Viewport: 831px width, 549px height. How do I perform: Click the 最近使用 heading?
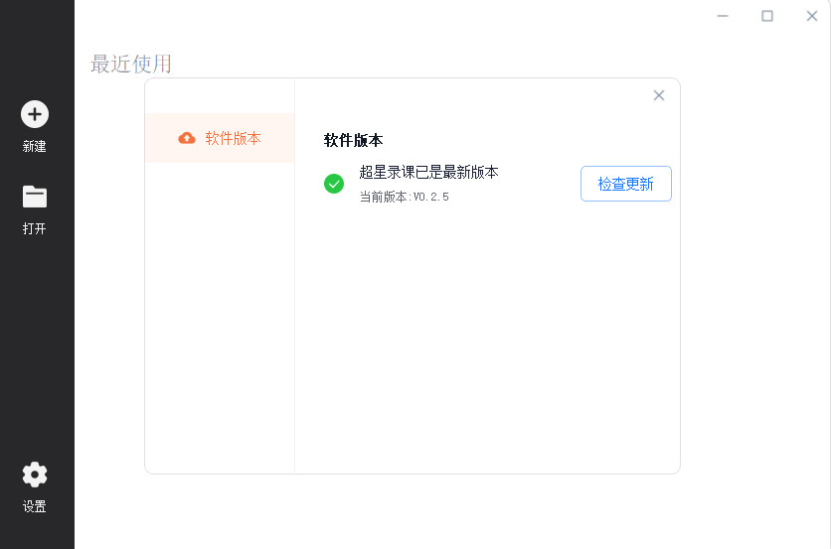pos(131,65)
